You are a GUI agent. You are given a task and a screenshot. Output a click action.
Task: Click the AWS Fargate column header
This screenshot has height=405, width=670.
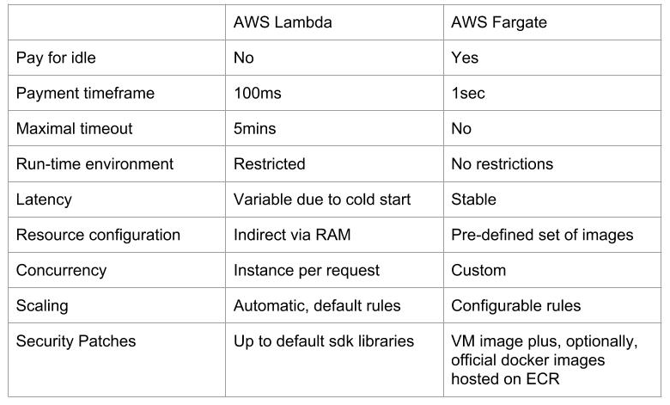coord(499,22)
